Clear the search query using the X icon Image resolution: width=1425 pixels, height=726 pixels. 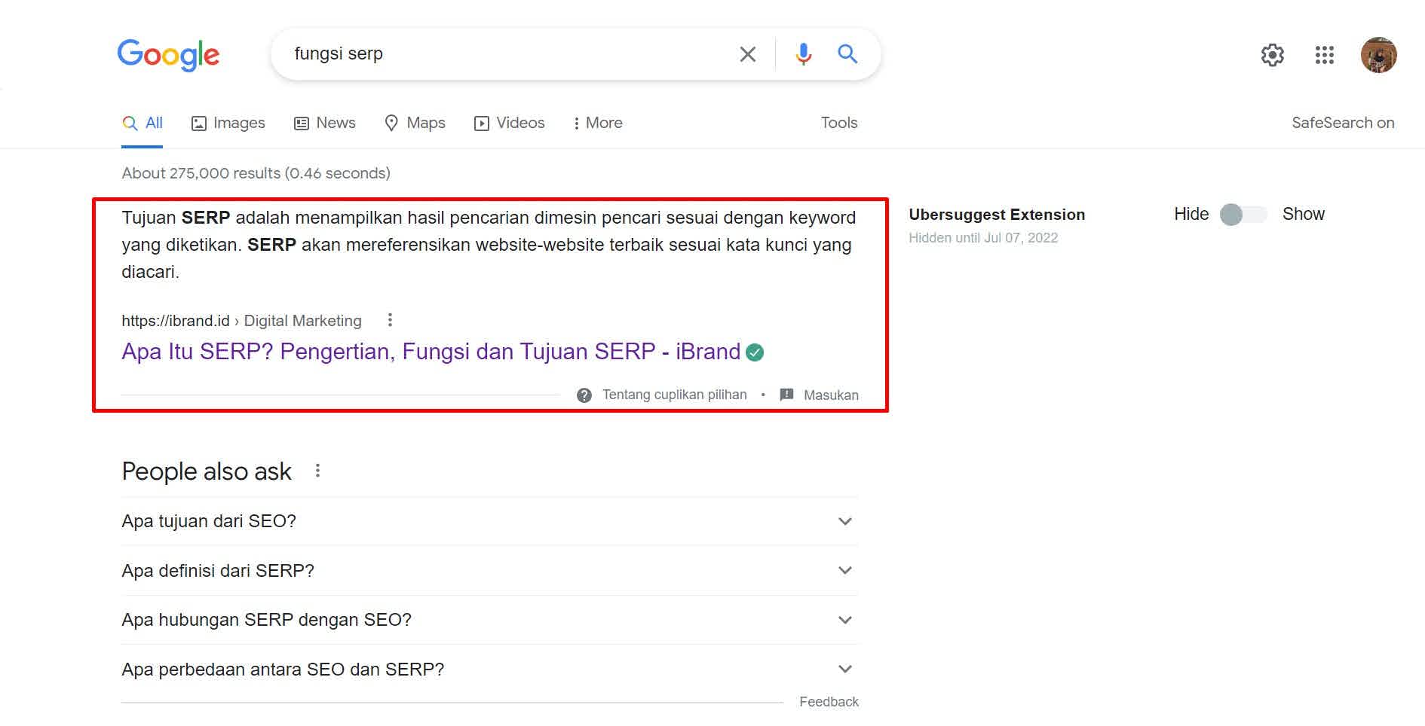[x=747, y=53]
